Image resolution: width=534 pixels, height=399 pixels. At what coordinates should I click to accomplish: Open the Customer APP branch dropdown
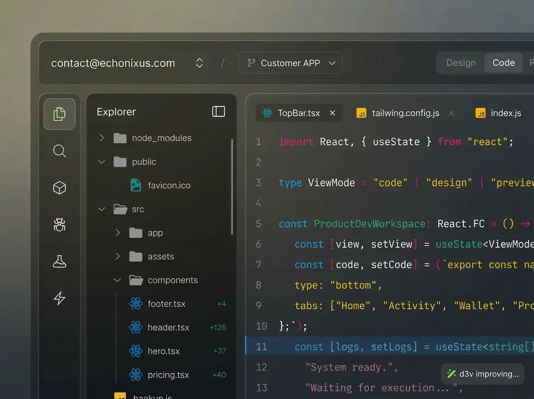click(290, 63)
